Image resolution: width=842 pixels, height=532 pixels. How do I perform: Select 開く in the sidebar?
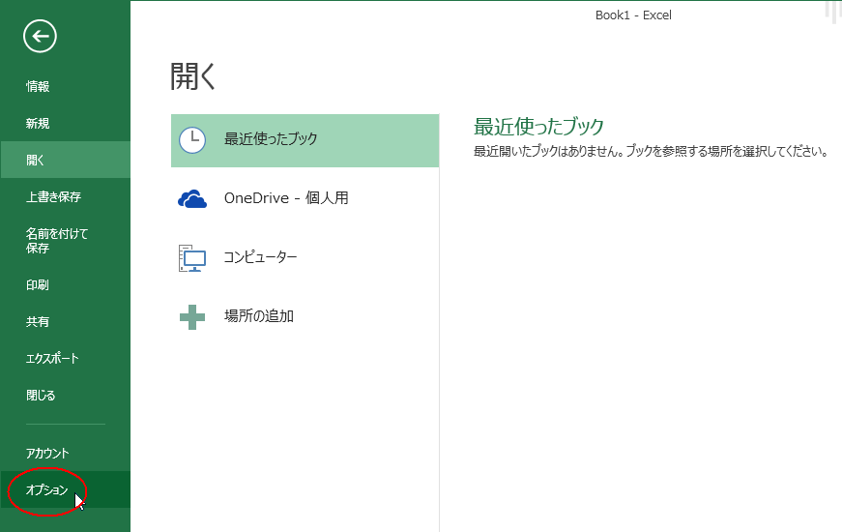(x=66, y=161)
